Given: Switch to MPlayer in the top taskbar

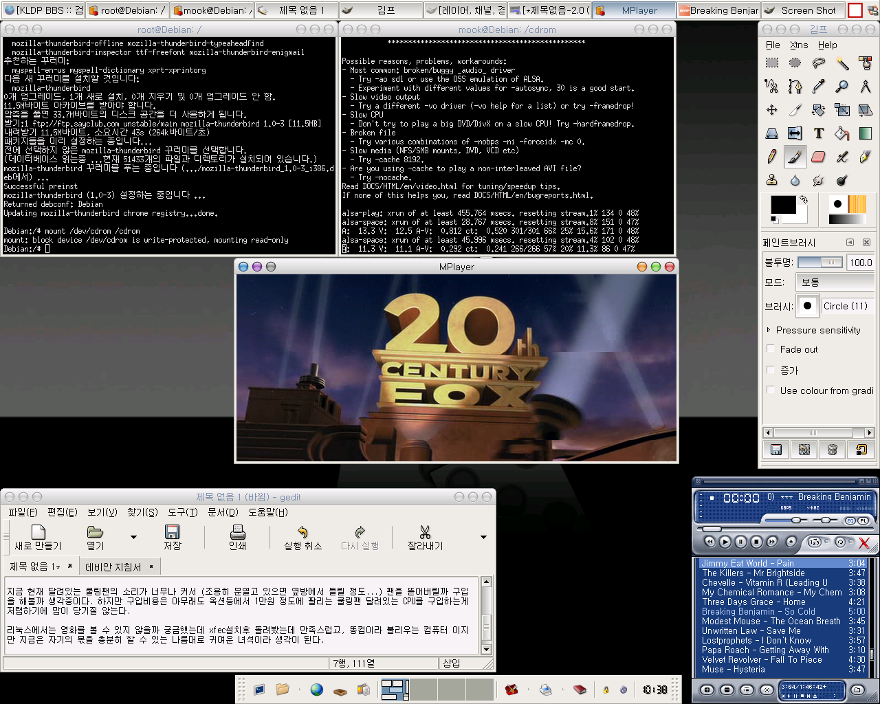Looking at the screenshot, I should click(633, 10).
